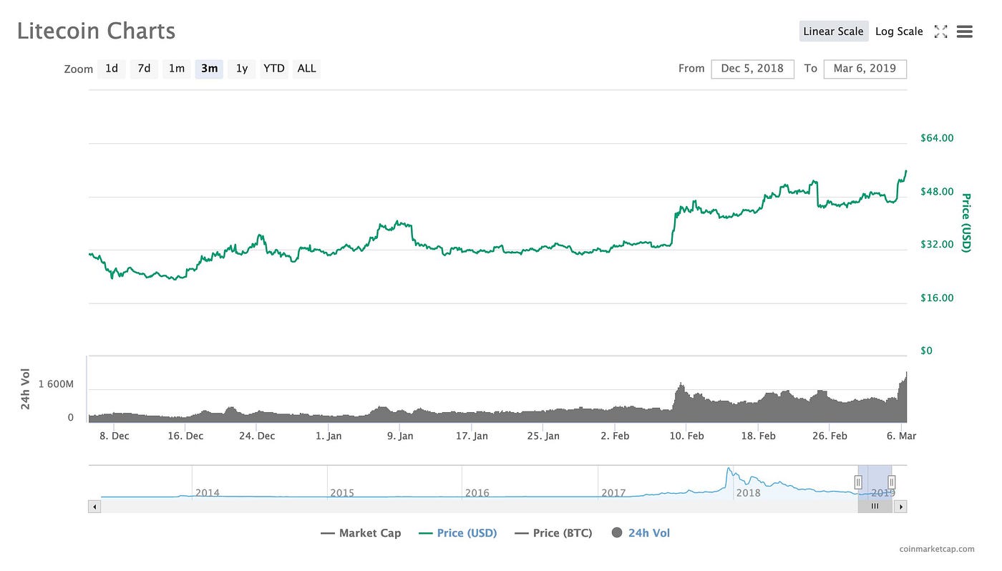The width and height of the screenshot is (1002, 571).
Task: Click the To date field Mar 6, 2019
Action: point(865,69)
